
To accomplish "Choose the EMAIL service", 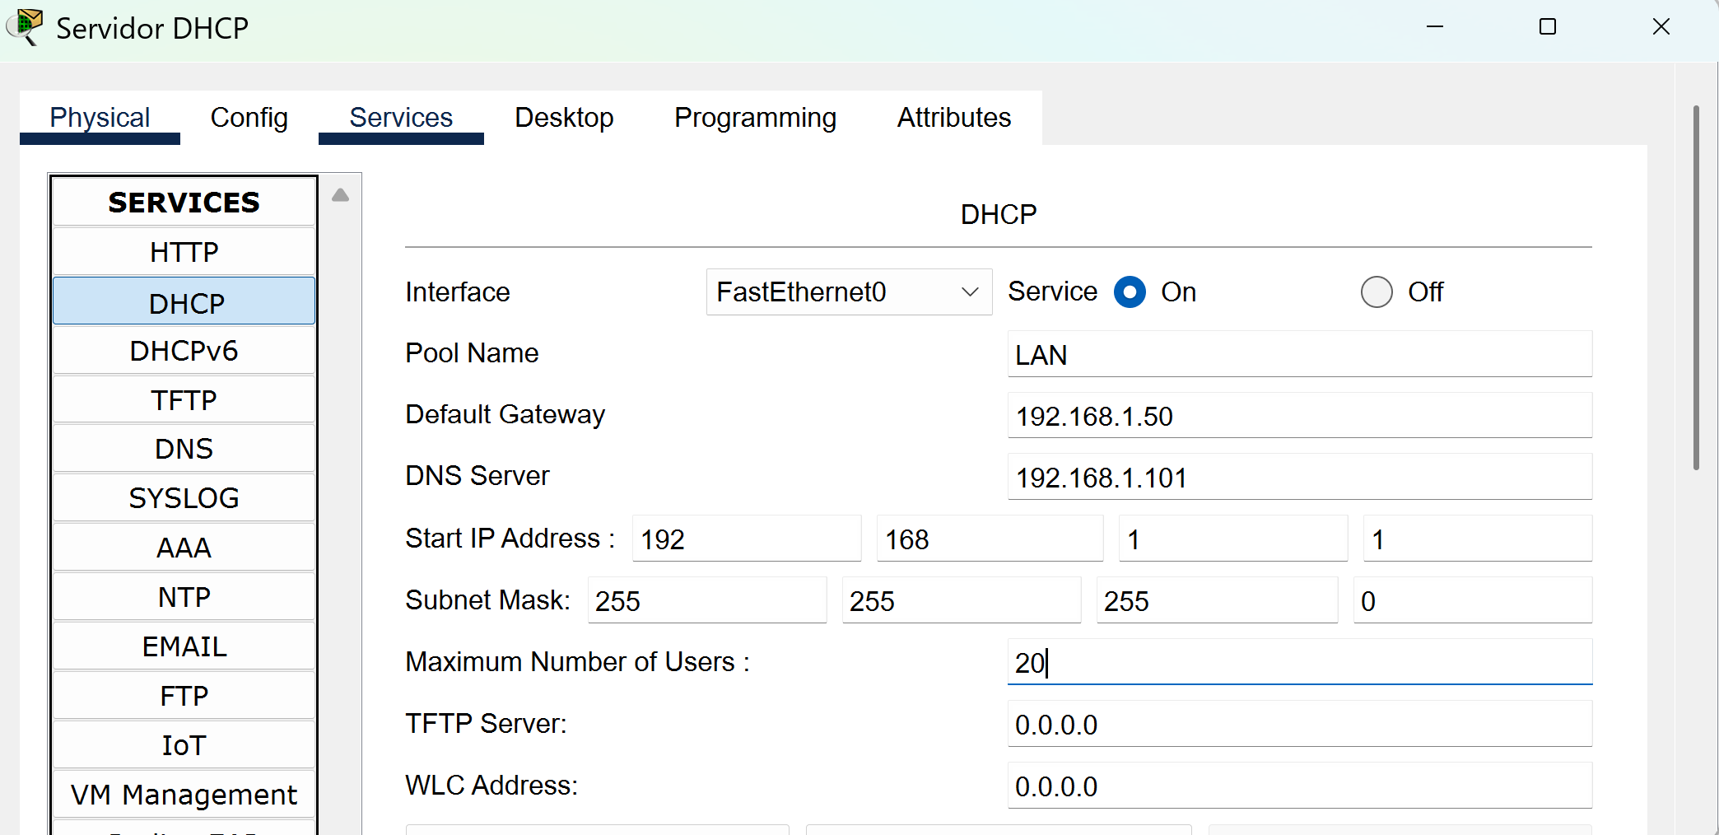I will [184, 646].
